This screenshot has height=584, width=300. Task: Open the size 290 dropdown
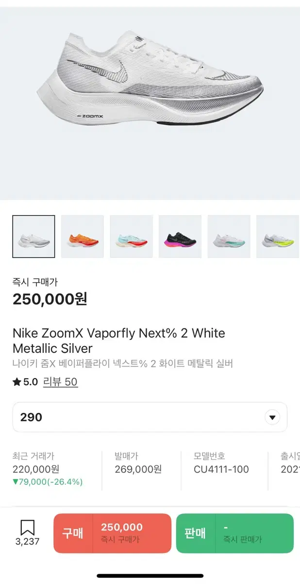(x=149, y=417)
